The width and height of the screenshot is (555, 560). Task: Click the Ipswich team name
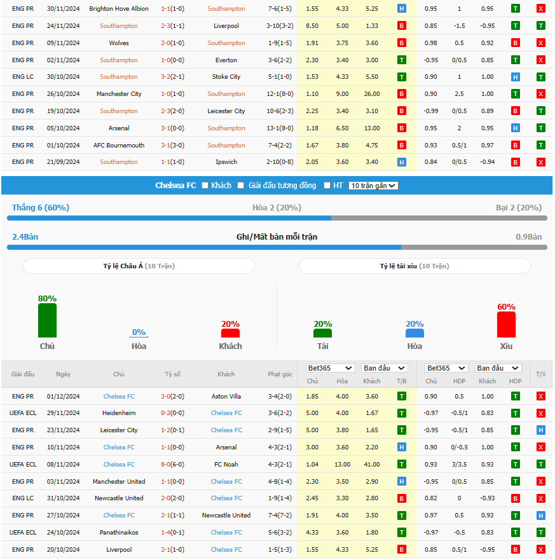tap(226, 162)
